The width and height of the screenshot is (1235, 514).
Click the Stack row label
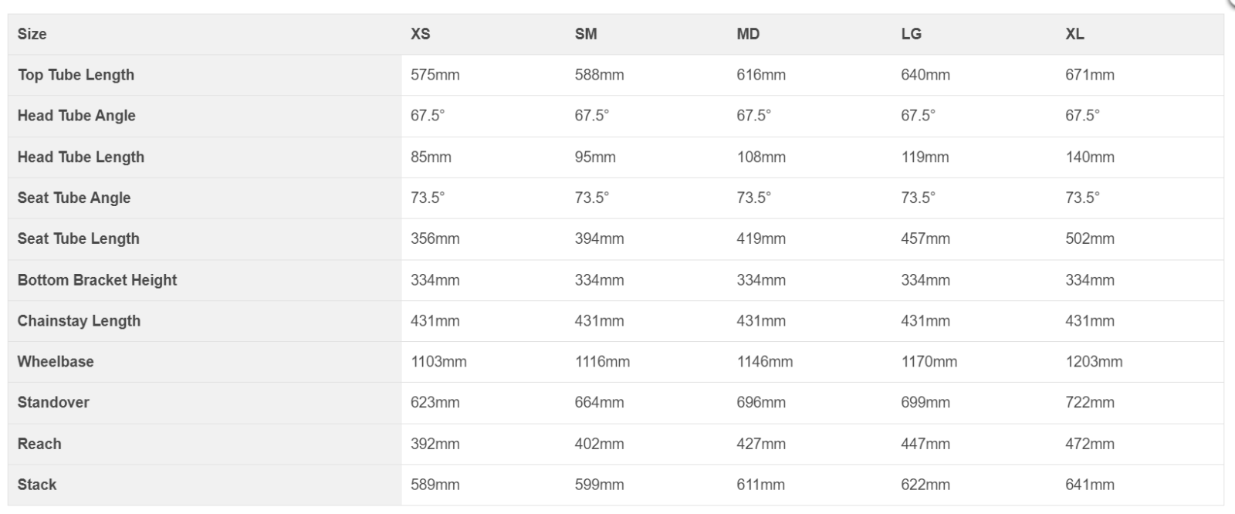coord(37,485)
